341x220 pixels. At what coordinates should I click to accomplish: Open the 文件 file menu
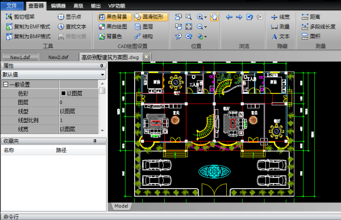click(x=12, y=6)
